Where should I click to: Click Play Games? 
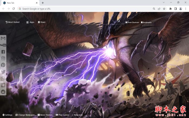(x=62, y=115)
